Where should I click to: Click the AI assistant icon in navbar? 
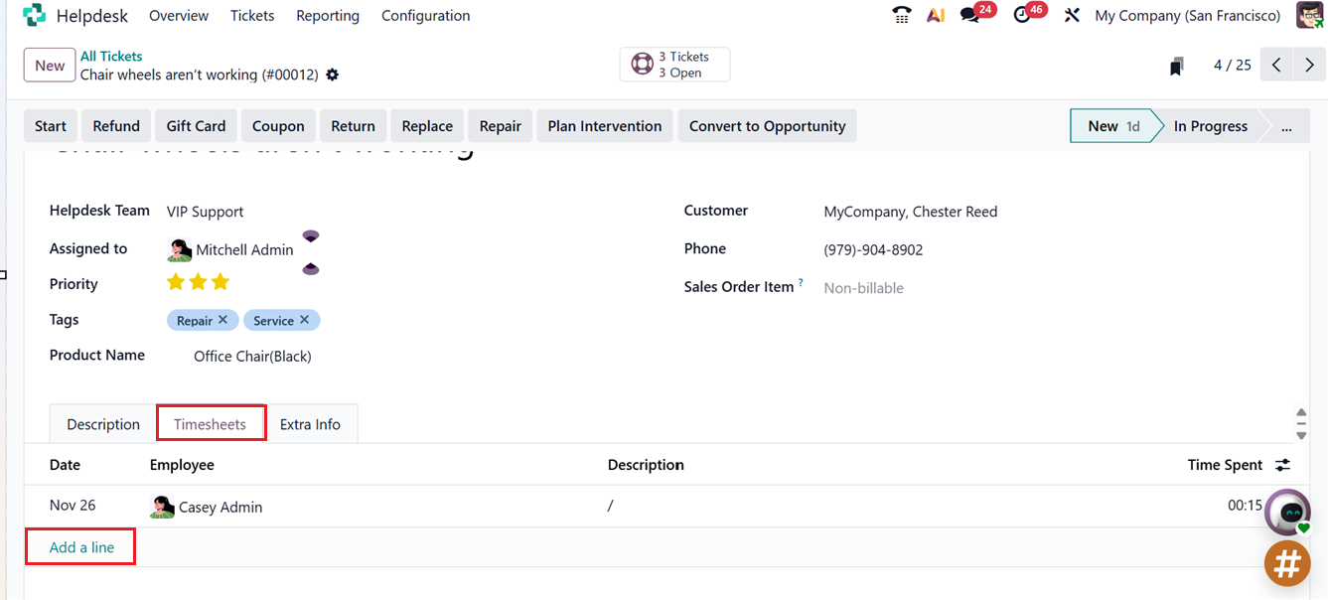coord(935,15)
